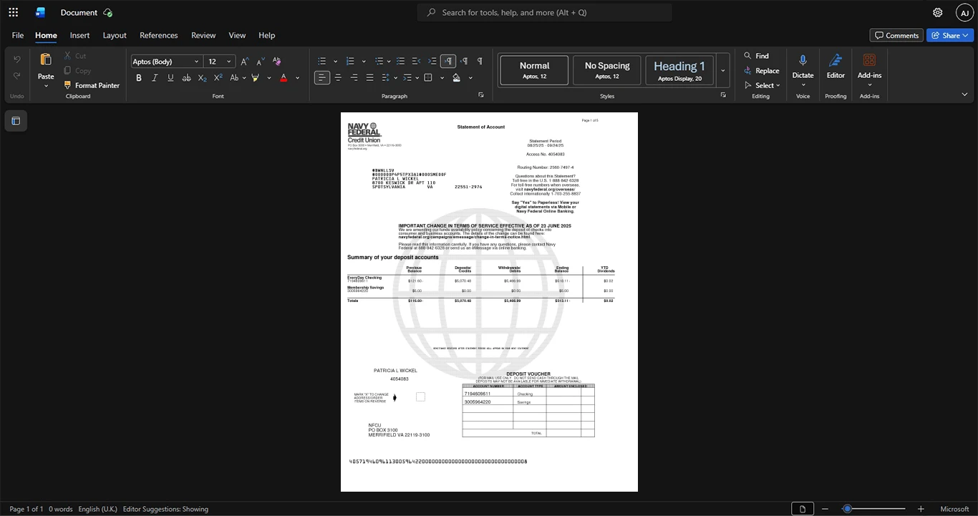Open Paragraph settings dialog launcher

pyautogui.click(x=481, y=95)
